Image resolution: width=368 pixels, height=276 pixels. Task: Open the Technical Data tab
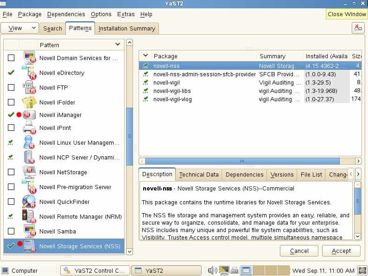point(198,175)
